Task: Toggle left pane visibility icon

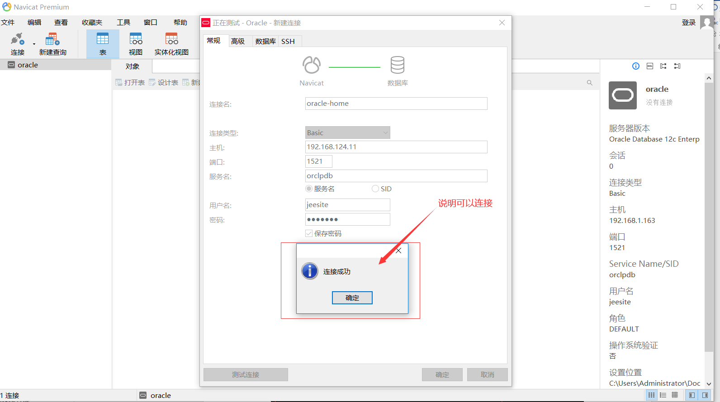Action: (x=692, y=395)
